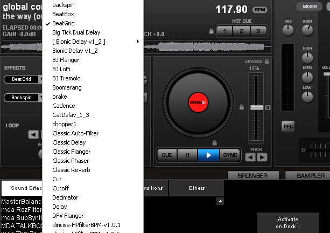
Task: Click Activate on Deck 1 button
Action: pos(287,223)
